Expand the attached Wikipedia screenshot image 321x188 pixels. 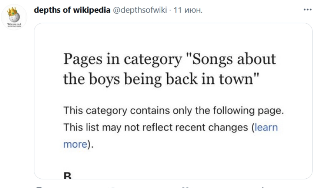coord(173,101)
